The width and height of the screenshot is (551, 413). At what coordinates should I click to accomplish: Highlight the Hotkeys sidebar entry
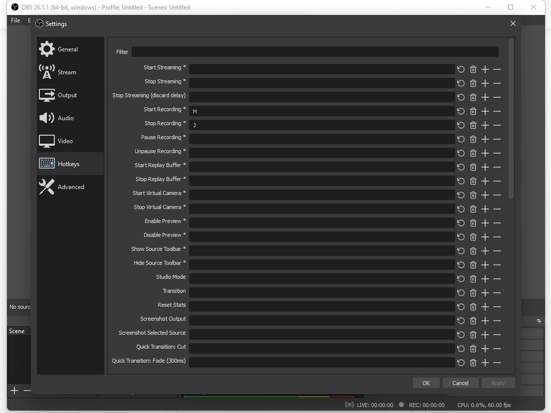click(68, 164)
